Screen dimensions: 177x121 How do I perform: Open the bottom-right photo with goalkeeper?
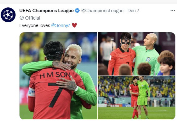[x=136, y=98]
